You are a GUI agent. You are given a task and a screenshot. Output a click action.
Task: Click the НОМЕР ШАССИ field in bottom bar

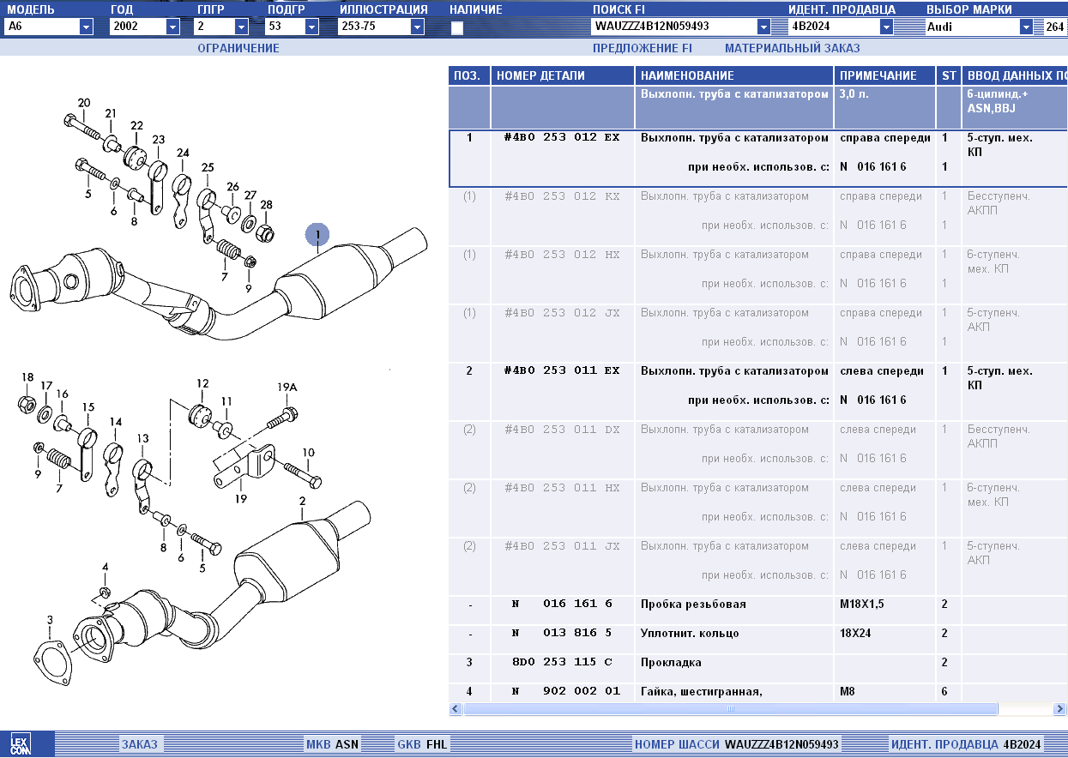pyautogui.click(x=737, y=744)
